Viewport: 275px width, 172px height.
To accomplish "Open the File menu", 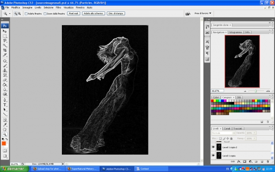I will [x=7, y=7].
